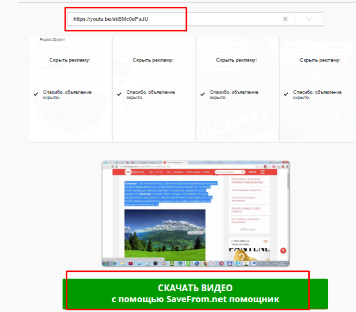This screenshot has height=312, width=356.
Task: Clear the URL field with the X icon
Action: [285, 19]
